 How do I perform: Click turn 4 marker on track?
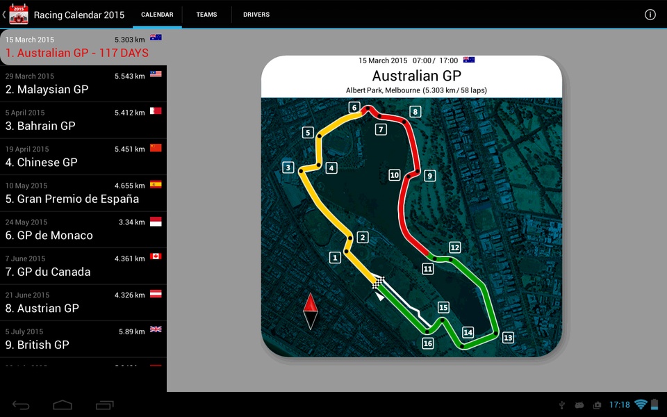coord(331,167)
